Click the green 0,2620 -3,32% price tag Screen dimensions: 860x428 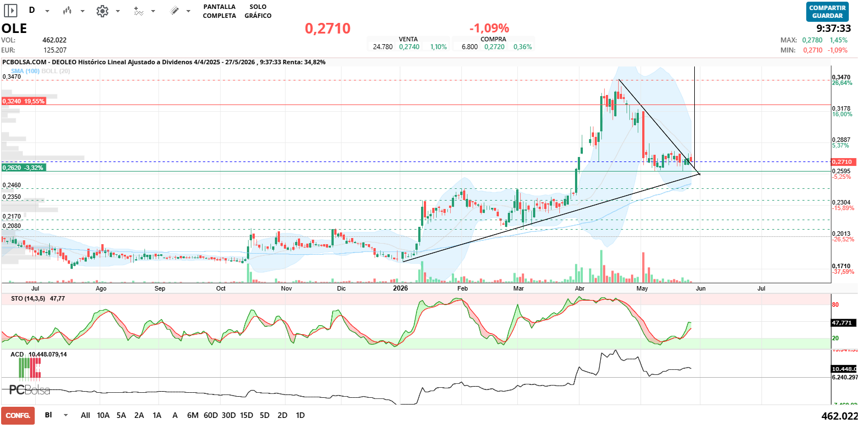coord(24,168)
